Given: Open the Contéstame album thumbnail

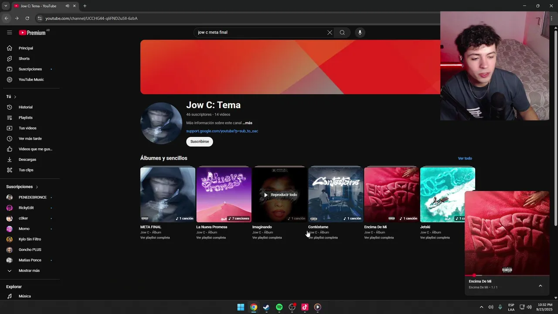Looking at the screenshot, I should (336, 195).
